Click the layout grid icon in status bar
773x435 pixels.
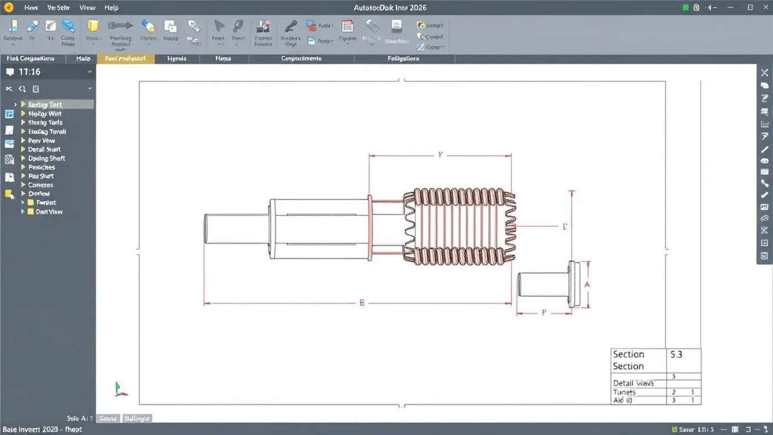click(735, 429)
